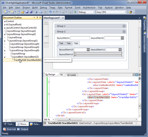Open the Architecture menu
The width and height of the screenshot is (148, 137).
click(89, 8)
